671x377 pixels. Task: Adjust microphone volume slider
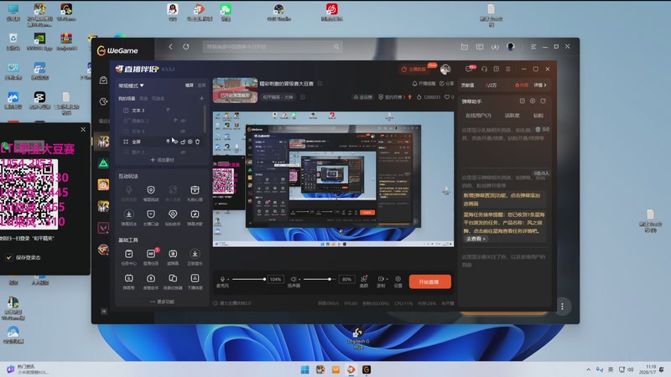coord(248,279)
